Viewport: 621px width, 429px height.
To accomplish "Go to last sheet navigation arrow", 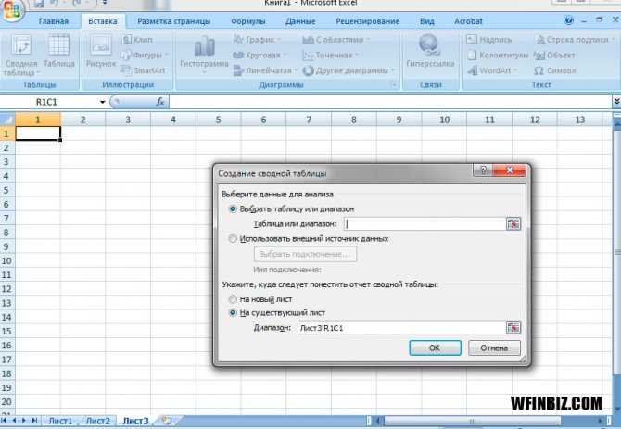I will click(x=34, y=421).
